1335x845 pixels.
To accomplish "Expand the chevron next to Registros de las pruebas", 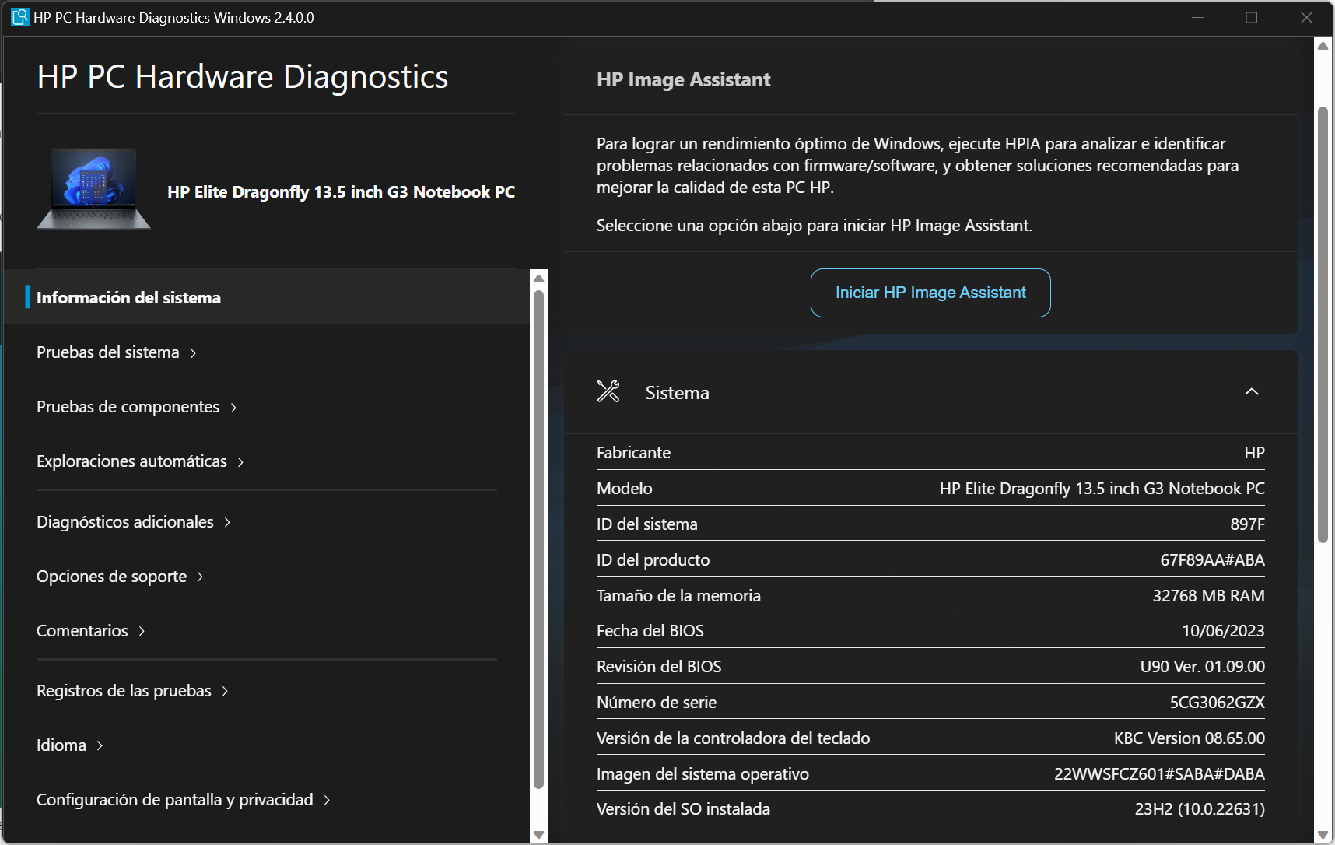I will [x=225, y=691].
